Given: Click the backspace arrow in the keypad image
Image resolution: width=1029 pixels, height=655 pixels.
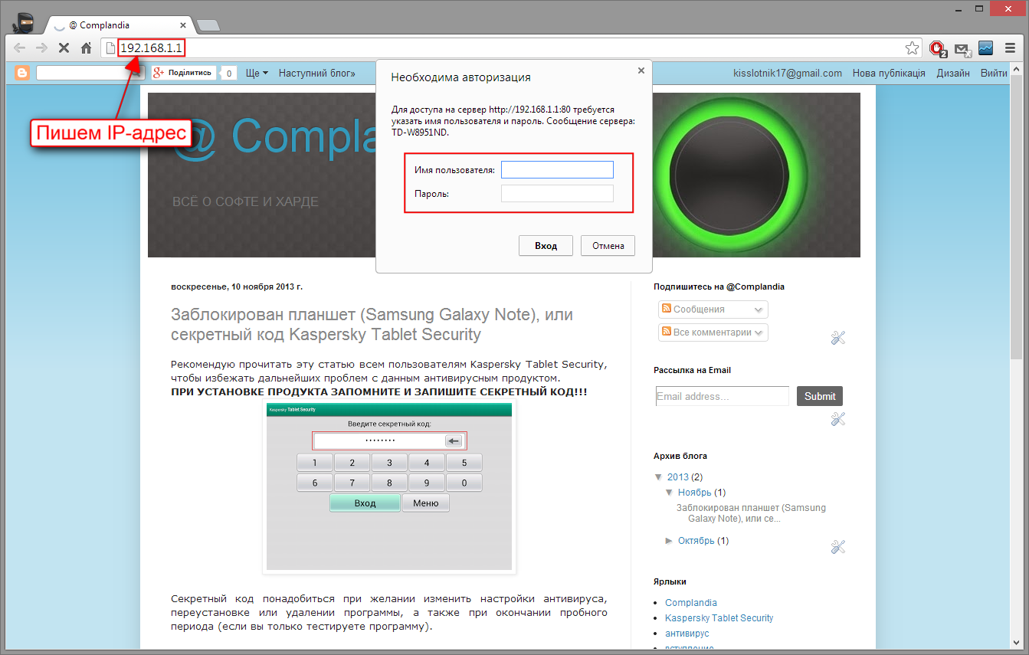Looking at the screenshot, I should point(454,440).
